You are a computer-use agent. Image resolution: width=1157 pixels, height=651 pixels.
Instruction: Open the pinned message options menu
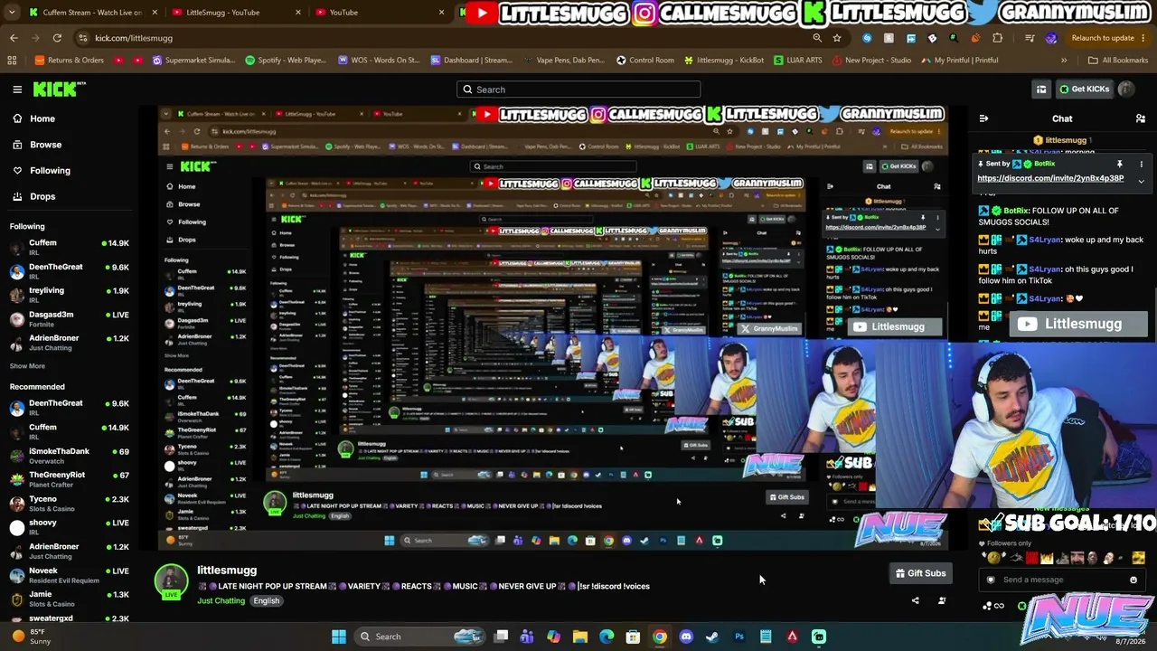tap(1141, 164)
